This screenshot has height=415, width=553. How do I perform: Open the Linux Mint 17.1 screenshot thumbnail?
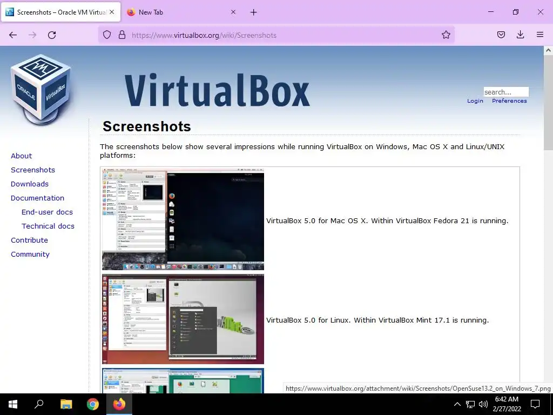tap(183, 319)
